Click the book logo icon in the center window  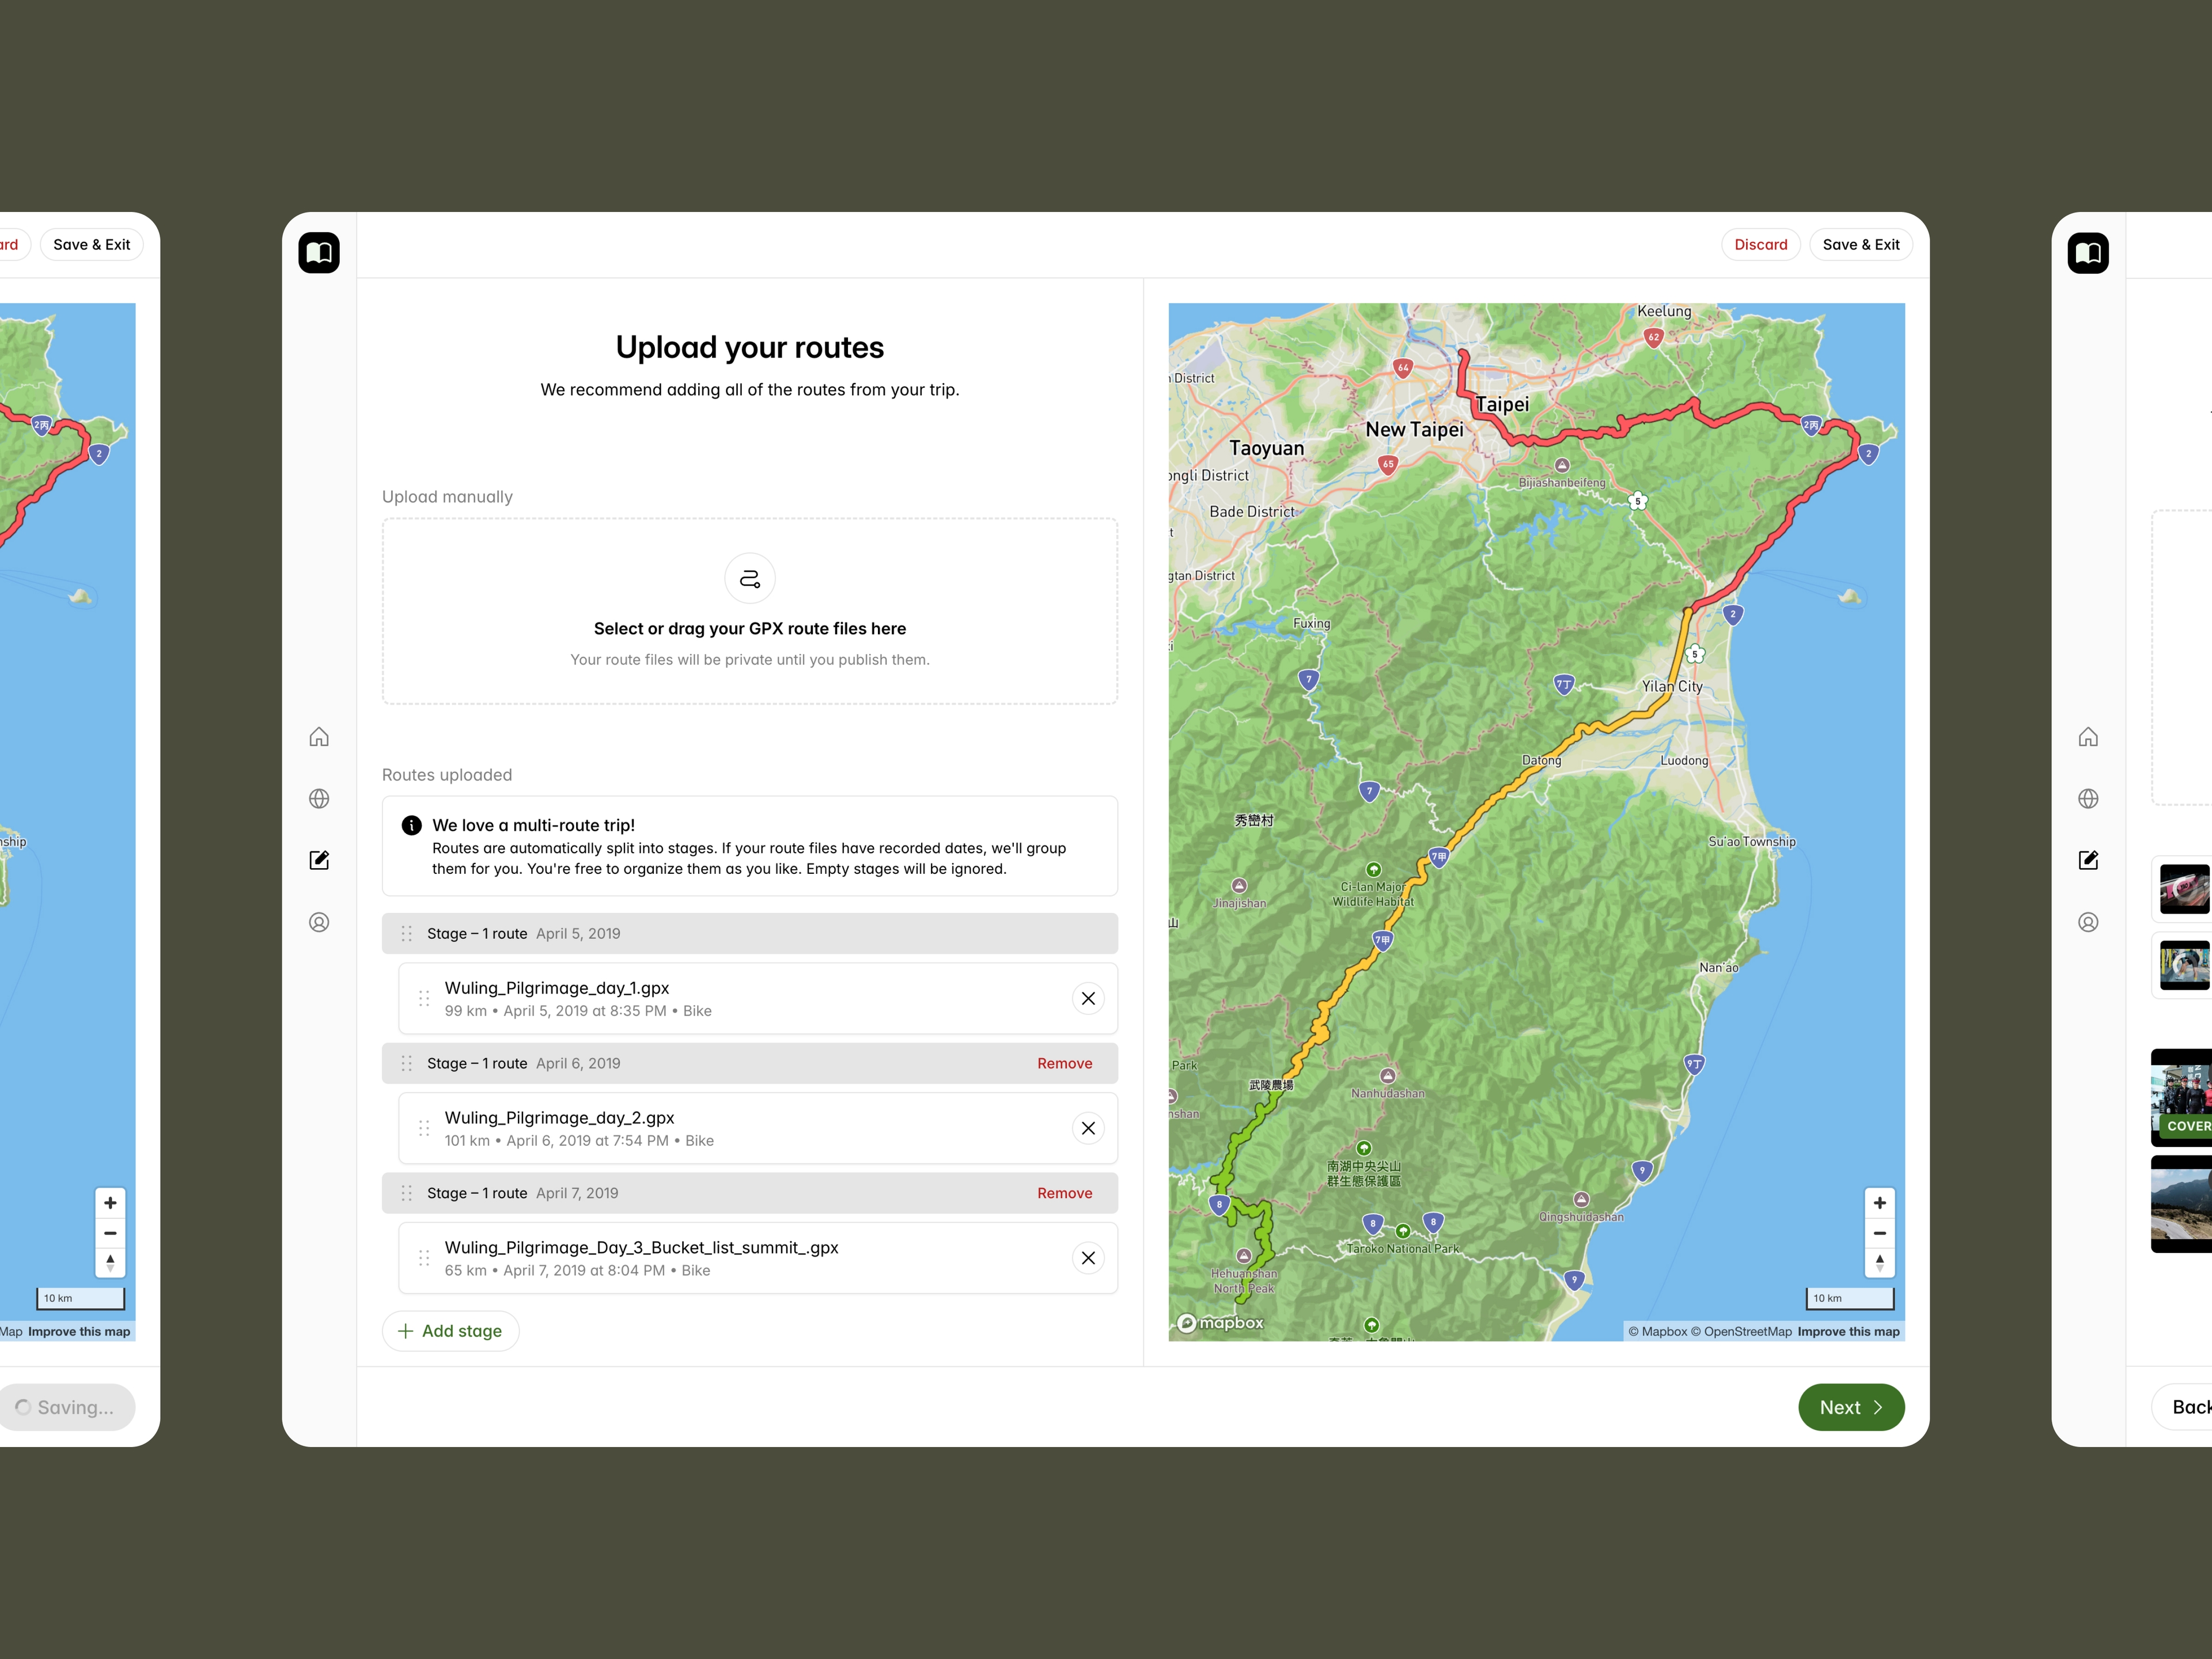[x=319, y=253]
